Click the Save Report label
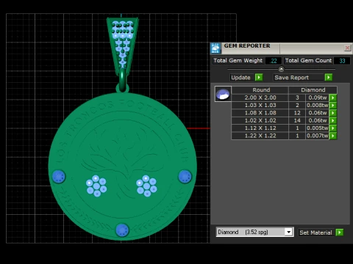This screenshot has width=353, height=264. pos(291,78)
